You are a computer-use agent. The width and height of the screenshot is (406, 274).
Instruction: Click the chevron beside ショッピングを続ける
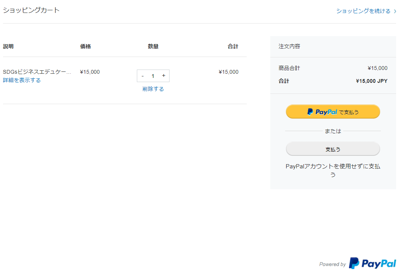click(x=395, y=11)
